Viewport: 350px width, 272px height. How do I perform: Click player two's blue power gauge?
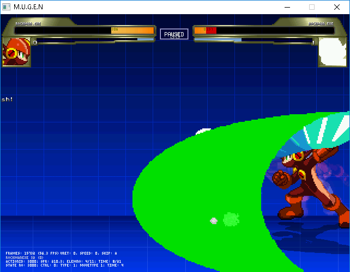[x=218, y=40]
